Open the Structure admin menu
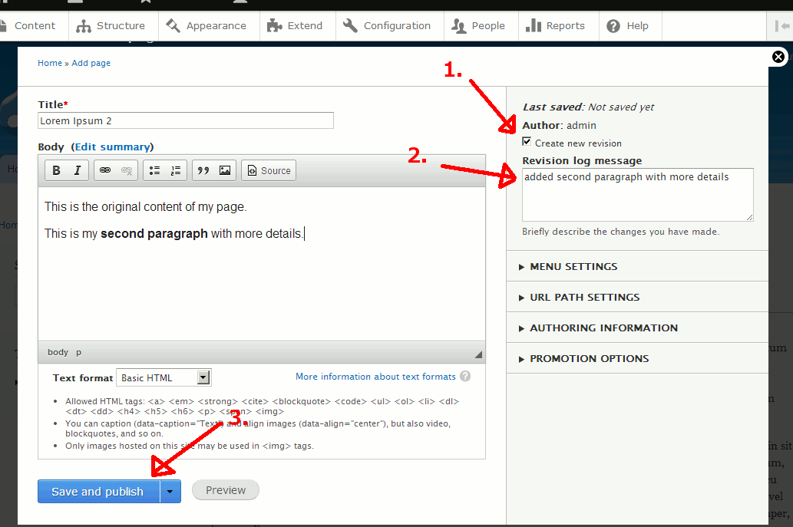Screen dimensions: 793x527 click(x=114, y=26)
